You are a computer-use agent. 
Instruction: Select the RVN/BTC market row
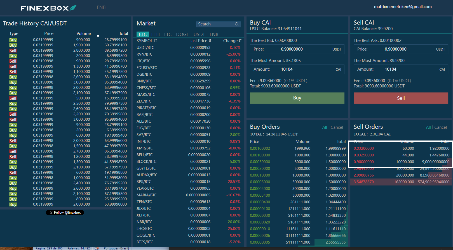point(189,54)
